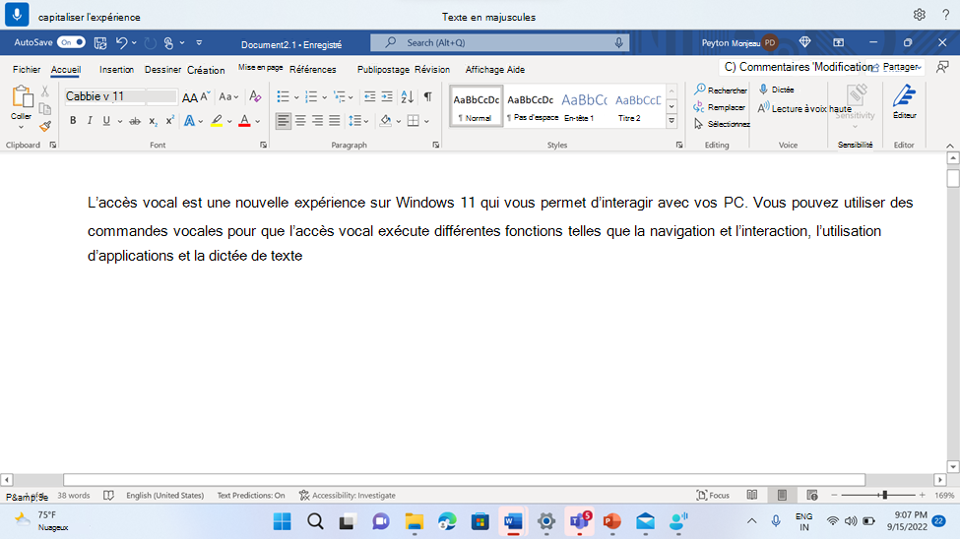Screen dimensions: 960x539
Task: Apply red font color
Action: pyautogui.click(x=244, y=121)
